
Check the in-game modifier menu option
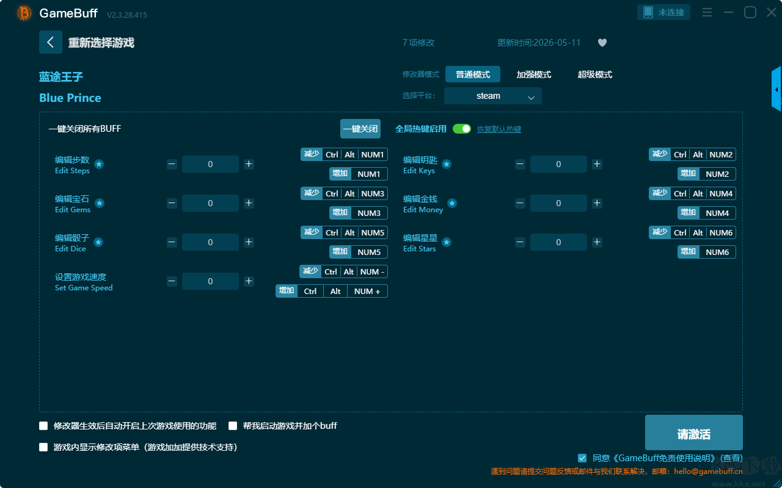click(43, 447)
